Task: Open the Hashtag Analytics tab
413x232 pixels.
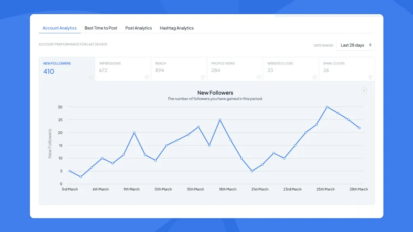Action: tap(177, 28)
